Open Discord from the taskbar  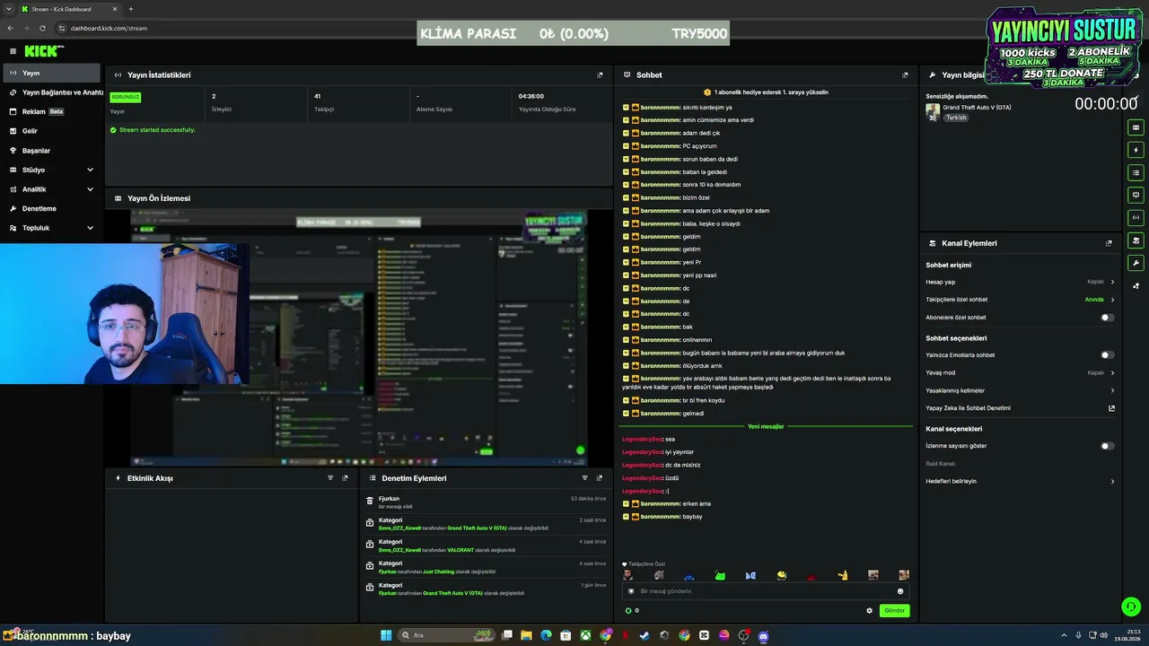pos(763,635)
